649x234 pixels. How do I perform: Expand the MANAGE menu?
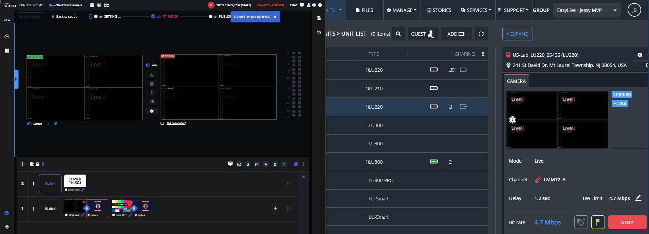[402, 10]
